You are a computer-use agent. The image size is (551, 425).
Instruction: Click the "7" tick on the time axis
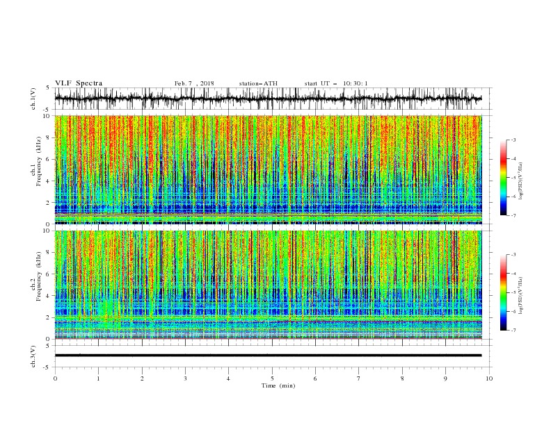click(359, 378)
